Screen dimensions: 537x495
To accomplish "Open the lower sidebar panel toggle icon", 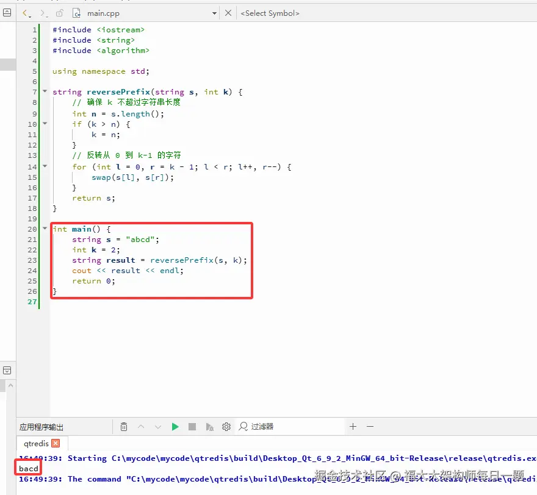I will point(7,371).
